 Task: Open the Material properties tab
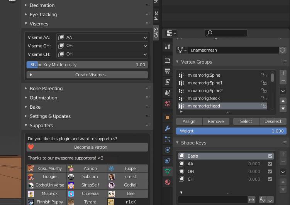pyautogui.click(x=167, y=182)
